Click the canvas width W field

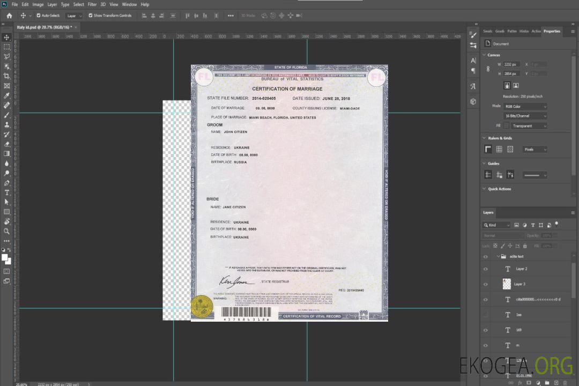coord(511,64)
